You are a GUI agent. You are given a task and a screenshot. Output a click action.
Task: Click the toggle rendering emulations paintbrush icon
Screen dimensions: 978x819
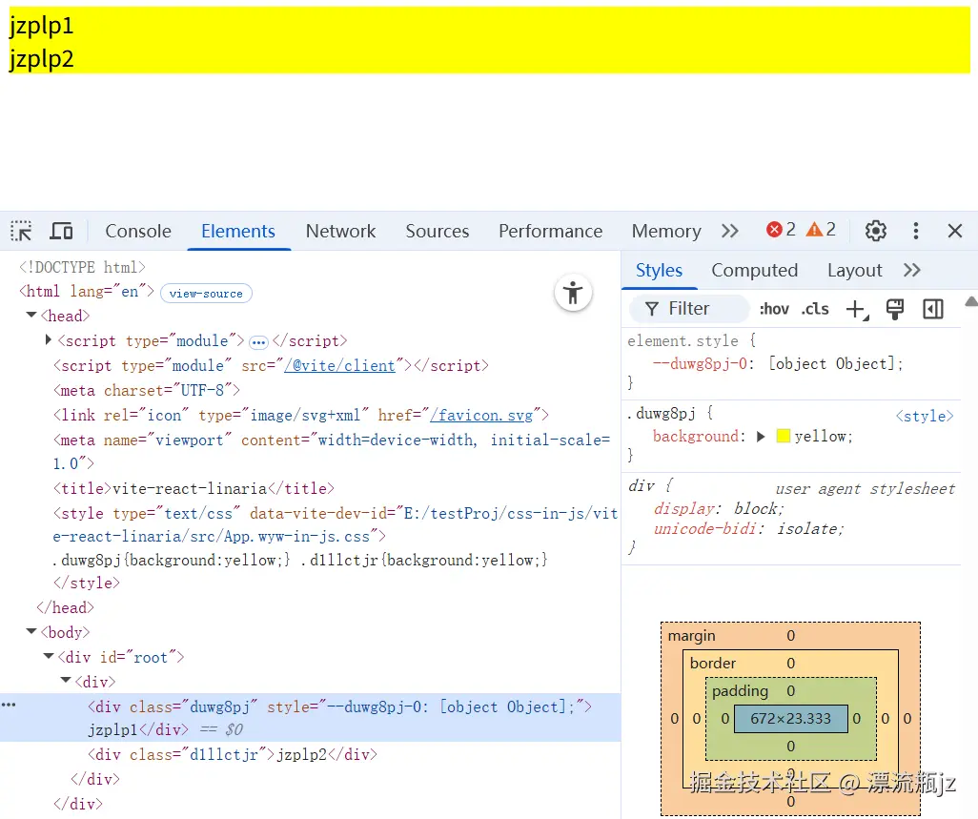click(894, 309)
